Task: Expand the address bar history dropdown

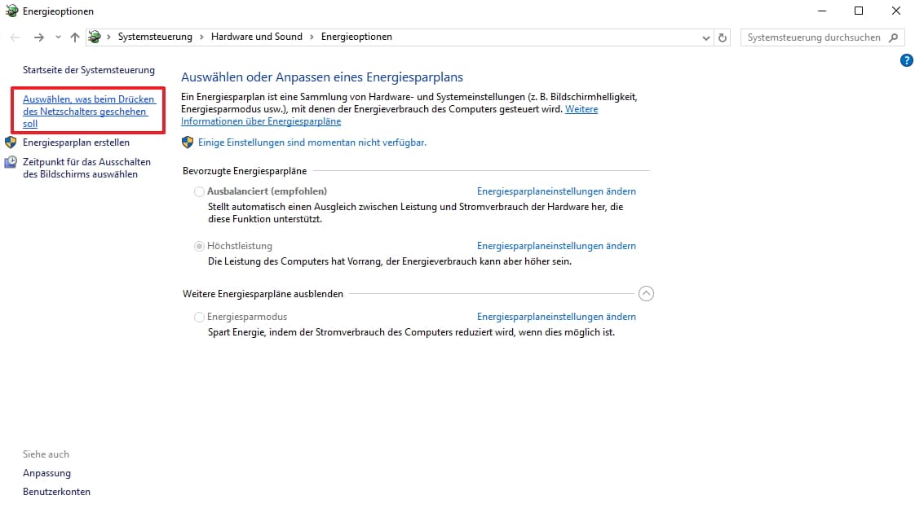Action: [x=705, y=38]
